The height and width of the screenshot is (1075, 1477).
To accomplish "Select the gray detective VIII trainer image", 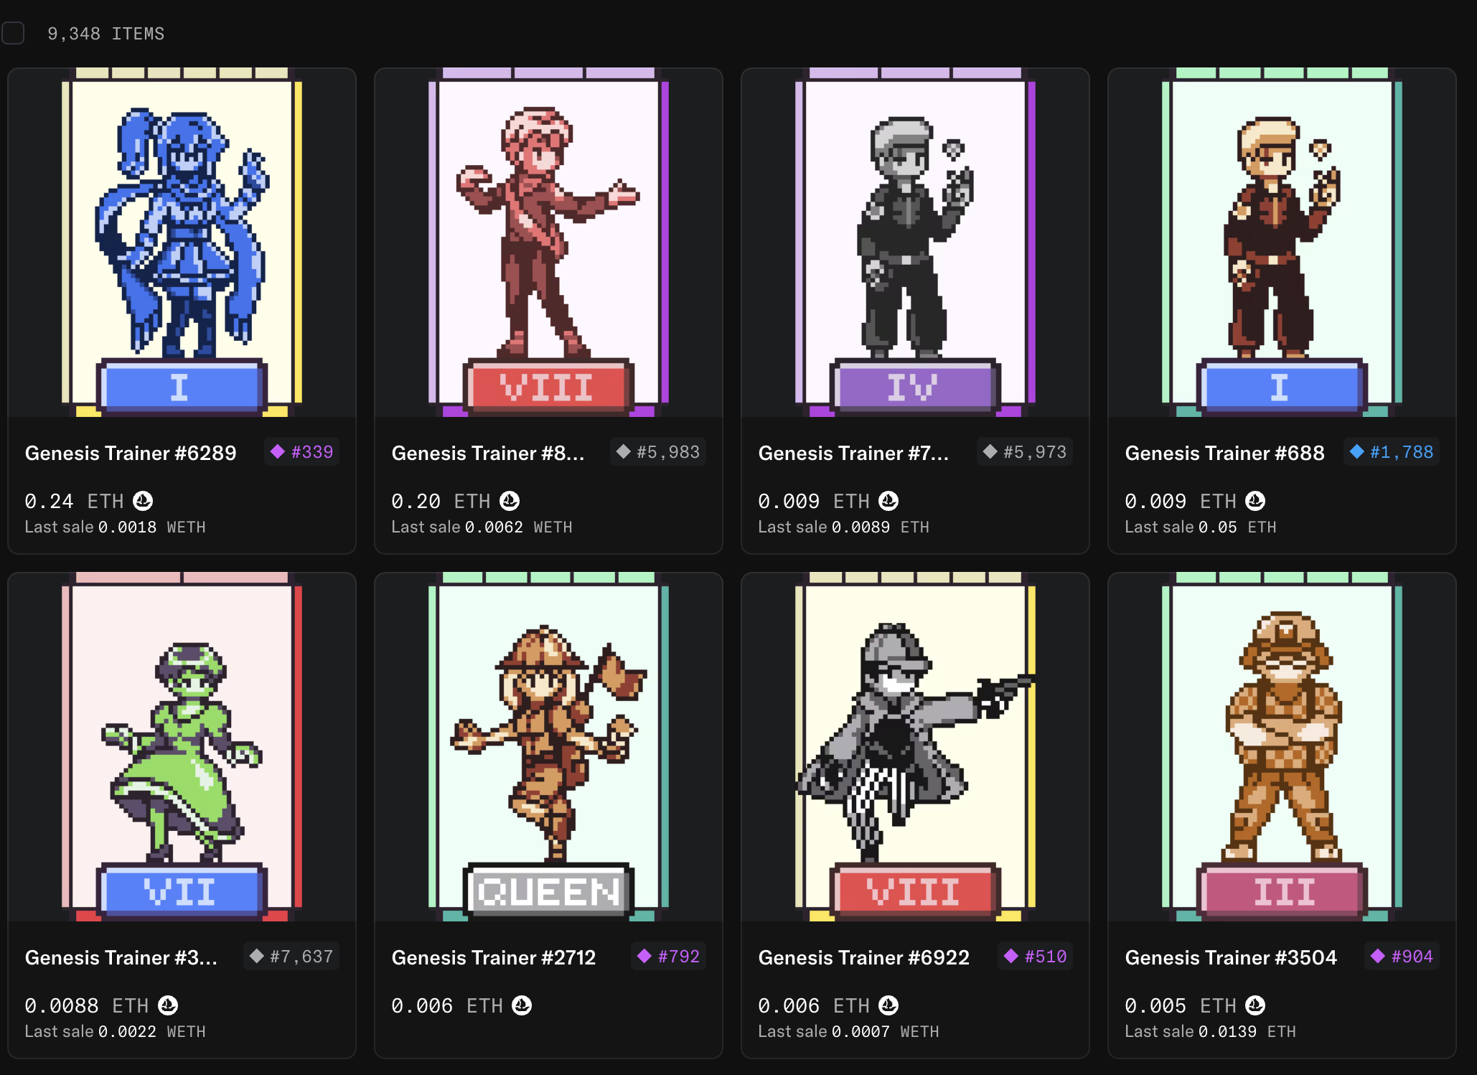I will click(915, 747).
